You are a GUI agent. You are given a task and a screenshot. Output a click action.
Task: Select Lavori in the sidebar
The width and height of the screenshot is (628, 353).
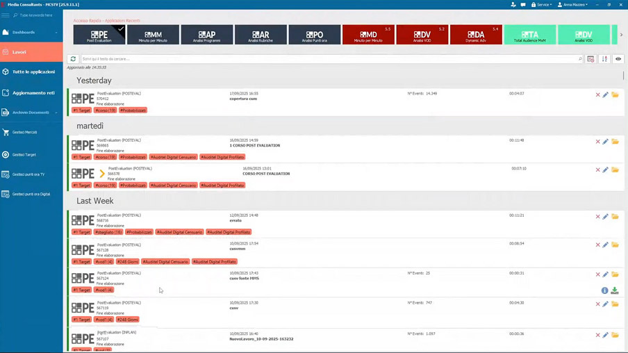(31, 51)
